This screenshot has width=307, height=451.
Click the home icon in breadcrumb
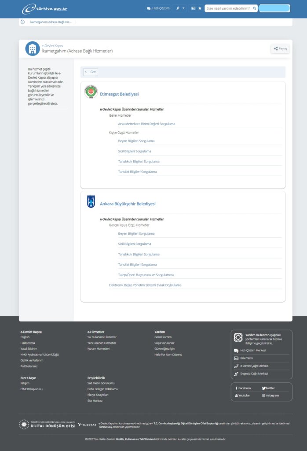[x=23, y=22]
